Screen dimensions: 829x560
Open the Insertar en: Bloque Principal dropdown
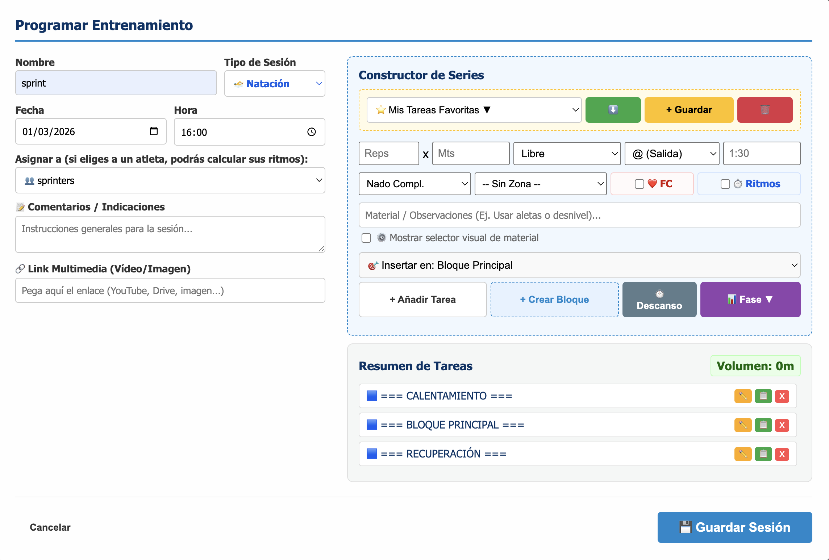579,265
